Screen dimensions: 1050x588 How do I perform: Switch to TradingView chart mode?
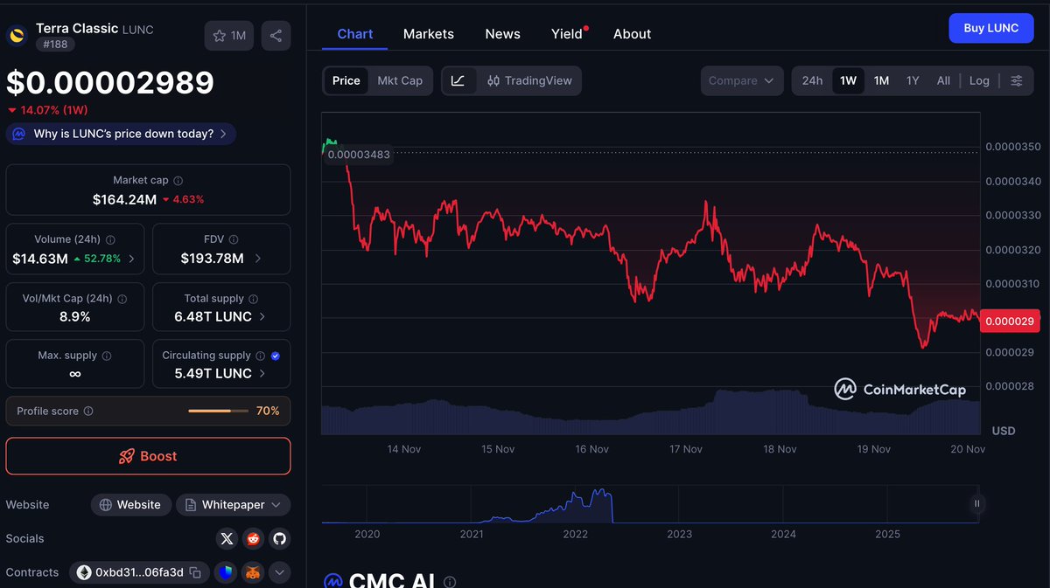pos(529,80)
